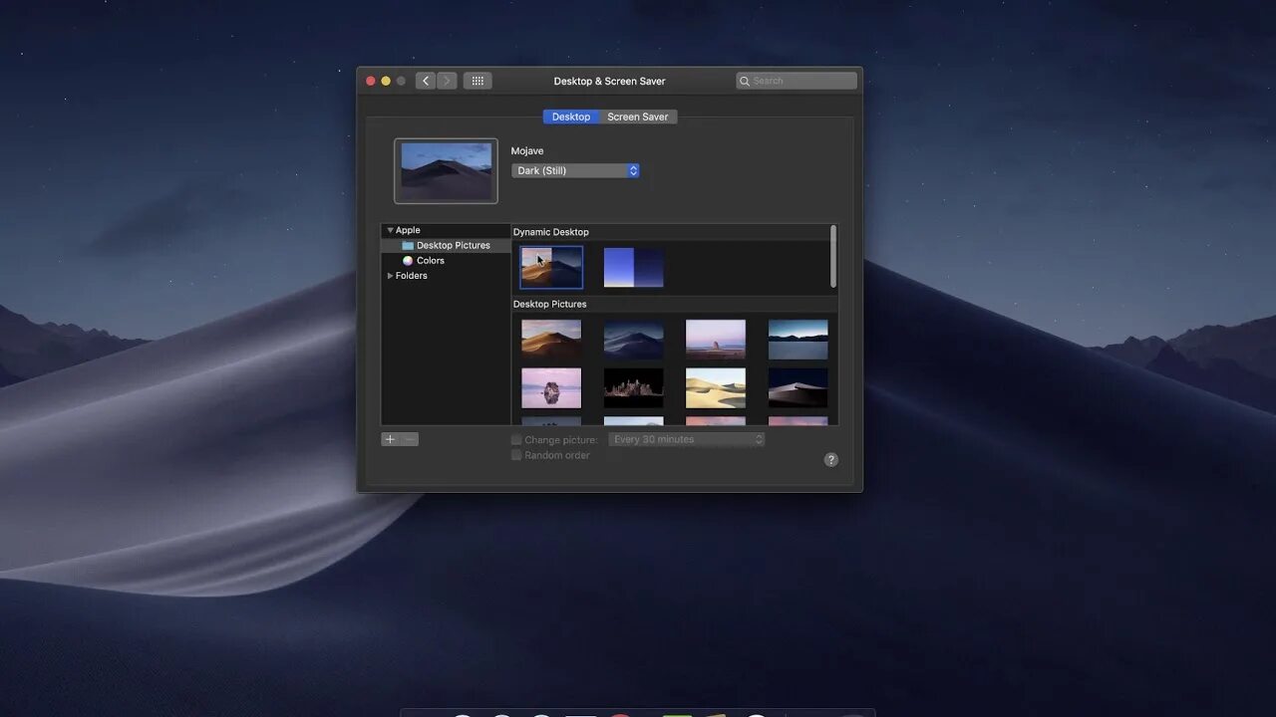Show all preferences via grid icon

478,81
